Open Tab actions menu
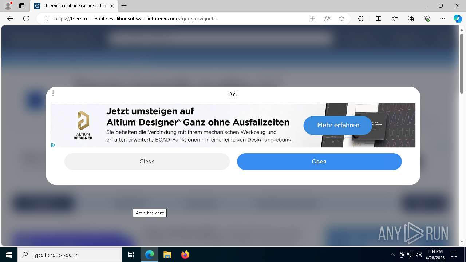The image size is (466, 262). tap(22, 6)
